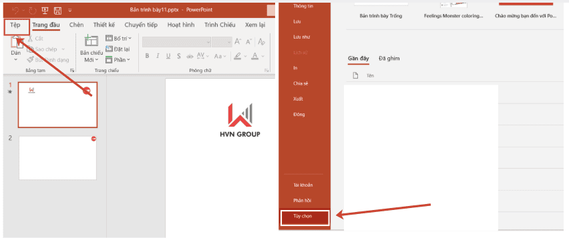Open the font size combo box
The image size is (569, 250).
(x=222, y=42)
